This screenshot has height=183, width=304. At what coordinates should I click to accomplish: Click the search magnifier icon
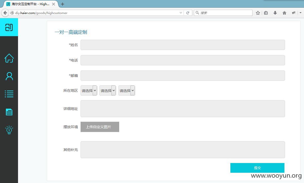(x=197, y=13)
